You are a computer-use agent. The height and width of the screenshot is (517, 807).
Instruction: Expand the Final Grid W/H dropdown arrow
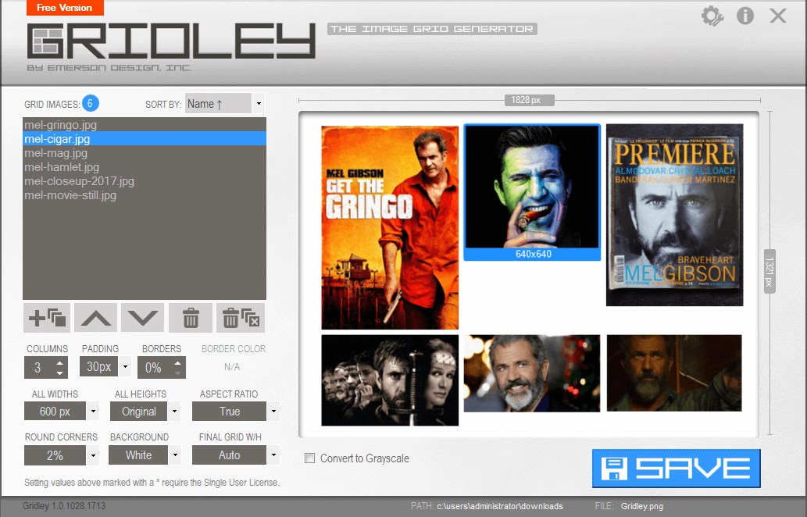coord(273,455)
